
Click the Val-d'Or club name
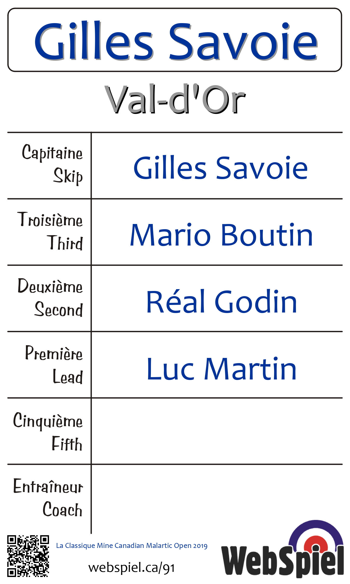point(175,99)
